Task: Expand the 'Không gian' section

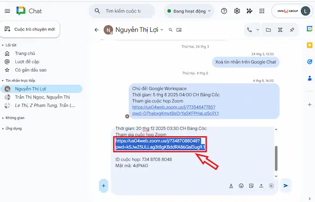Action: click(3, 117)
